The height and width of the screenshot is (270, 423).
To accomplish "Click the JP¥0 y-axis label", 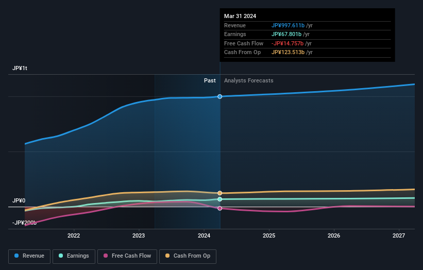I will (19, 200).
